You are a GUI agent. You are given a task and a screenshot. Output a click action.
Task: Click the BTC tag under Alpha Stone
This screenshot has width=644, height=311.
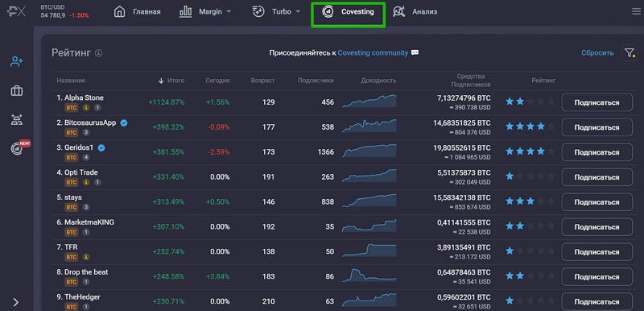click(72, 108)
